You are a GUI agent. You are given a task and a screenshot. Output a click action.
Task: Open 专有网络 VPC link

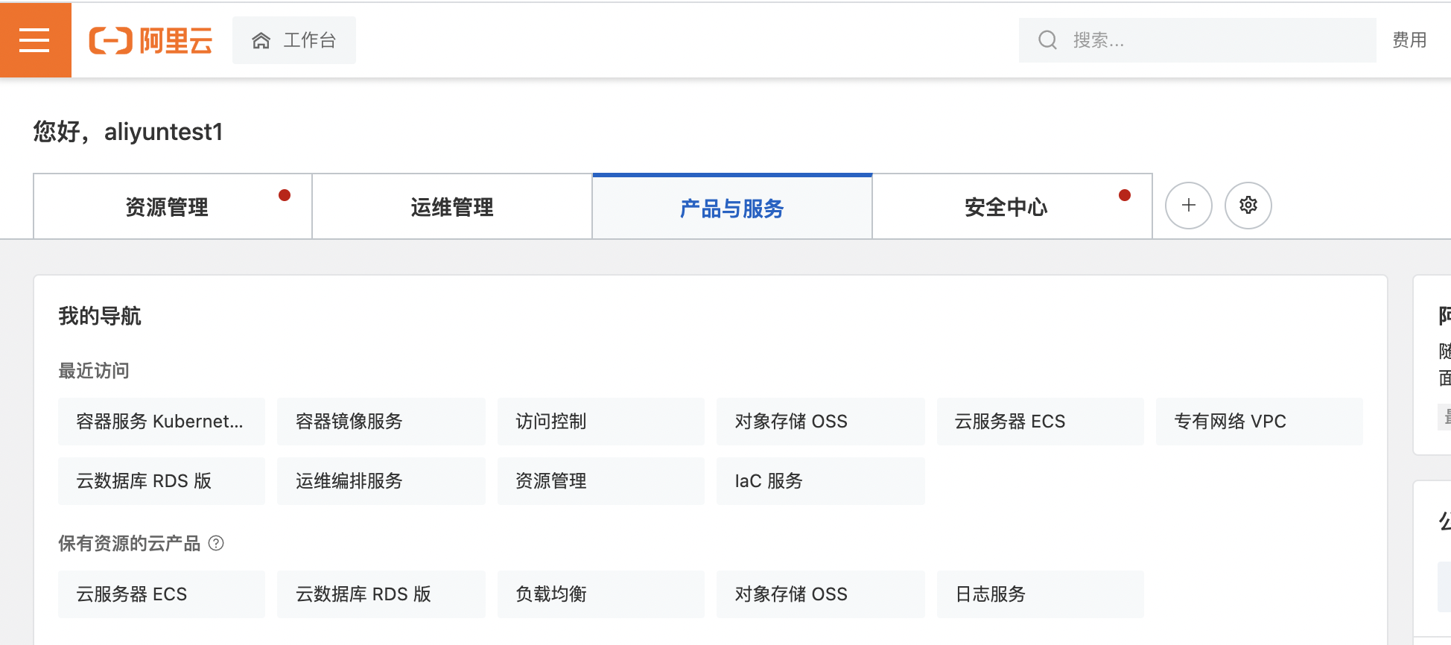pos(1259,422)
